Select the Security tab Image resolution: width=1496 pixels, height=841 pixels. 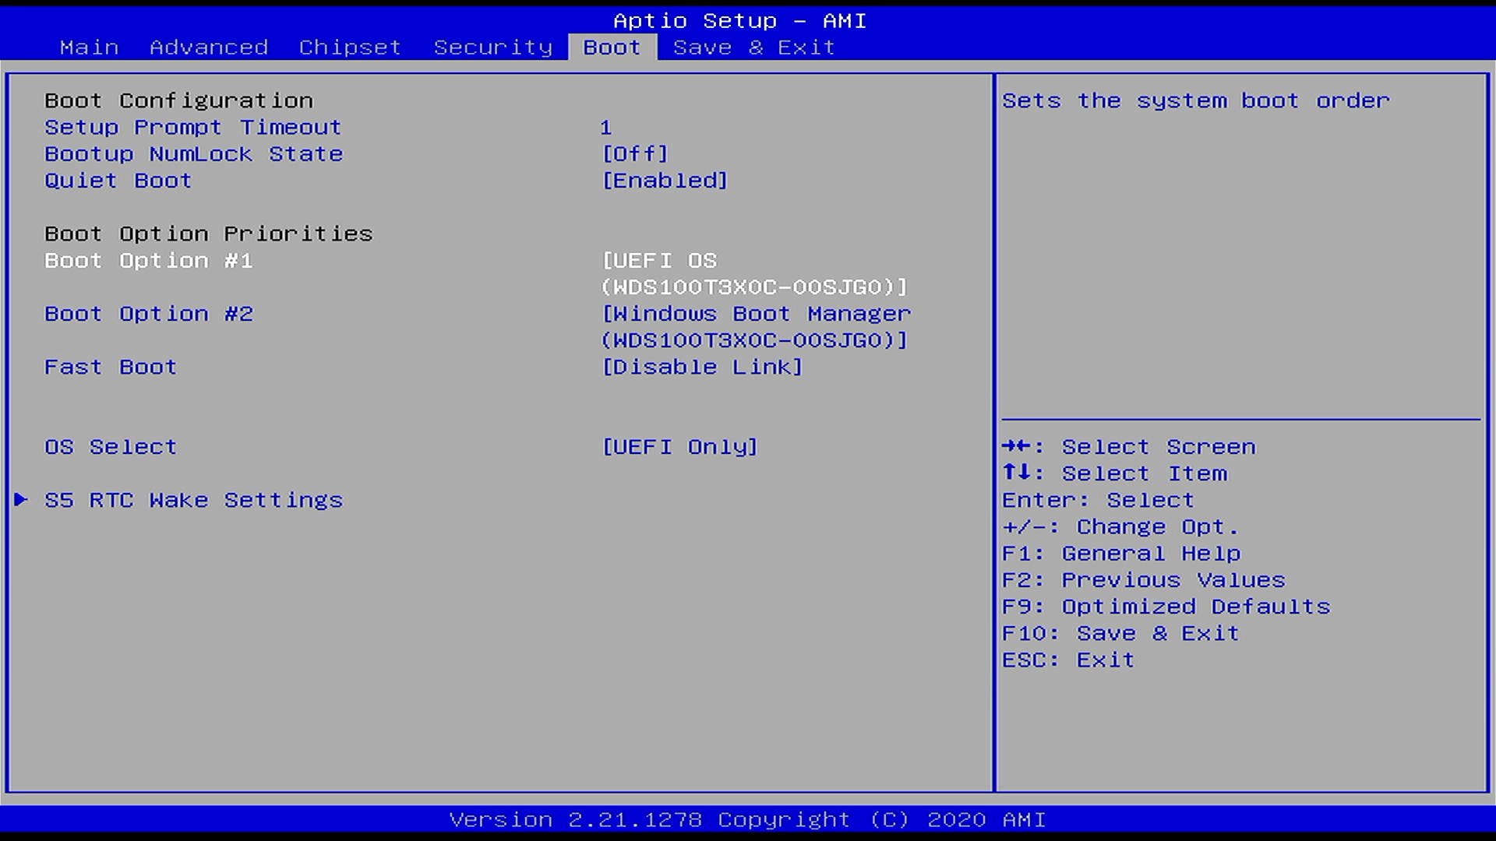(492, 48)
